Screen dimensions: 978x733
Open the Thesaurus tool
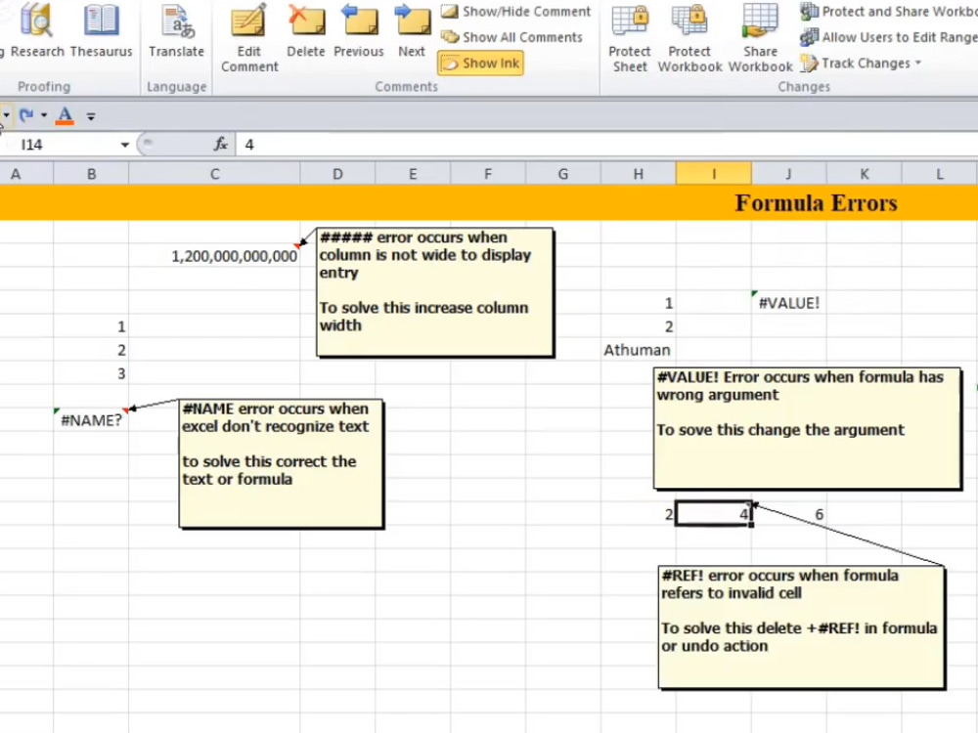point(101,30)
